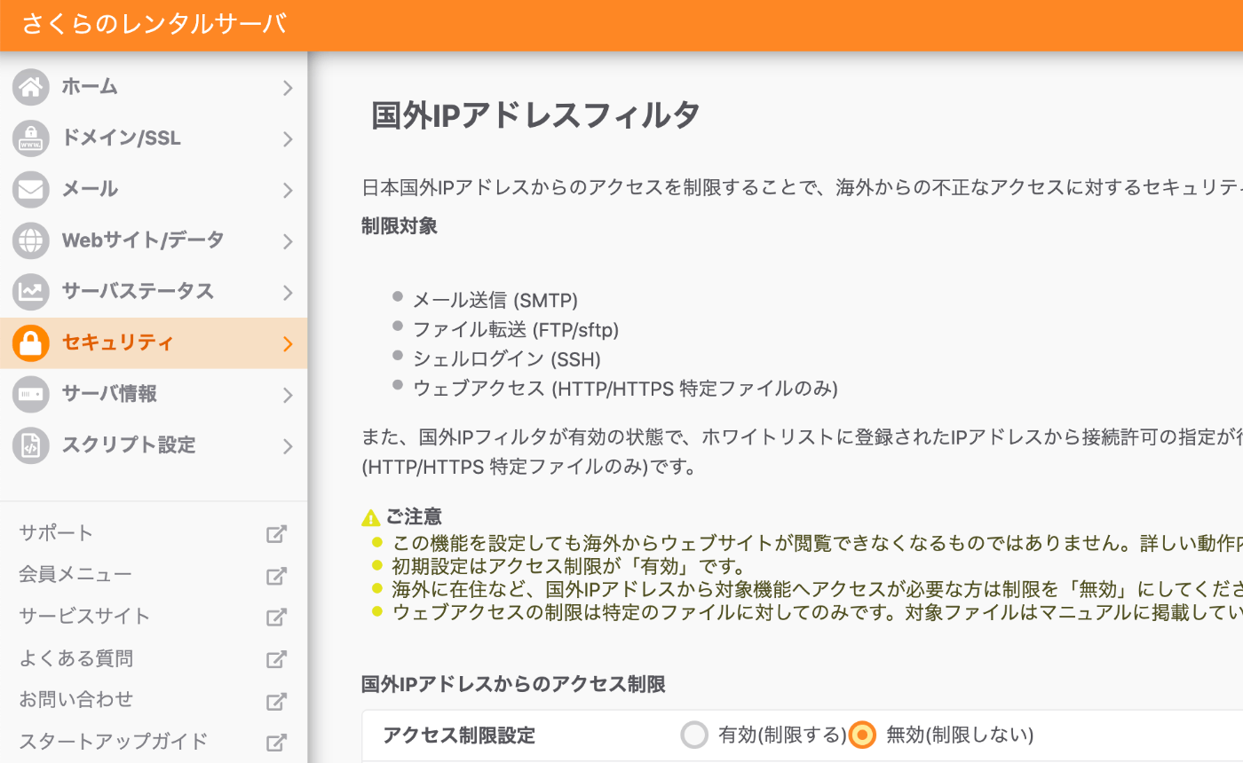Open the スクリプト設定 menu item

tap(154, 445)
